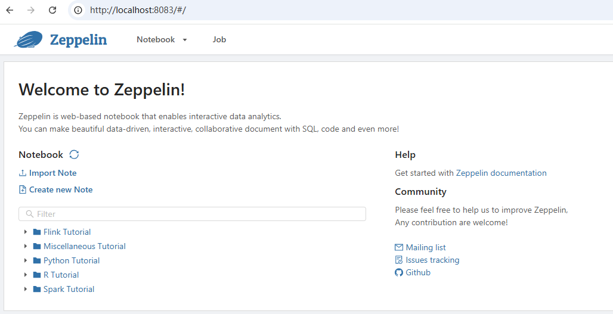
Task: Open the Notebook dropdown menu
Action: point(162,40)
